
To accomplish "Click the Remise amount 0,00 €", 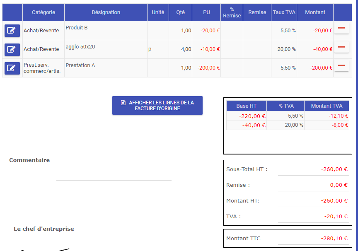I will pyautogui.click(x=339, y=185).
